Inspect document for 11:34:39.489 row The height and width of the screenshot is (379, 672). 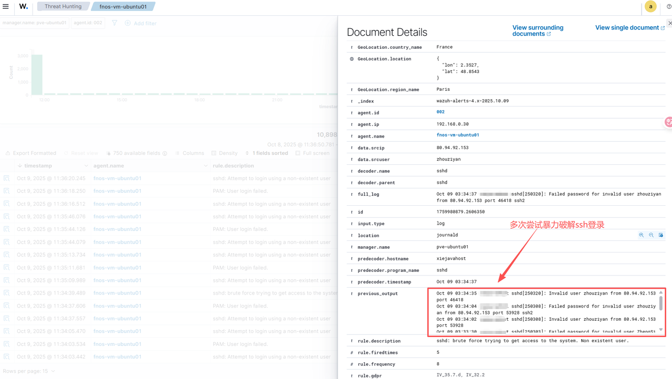(x=7, y=293)
